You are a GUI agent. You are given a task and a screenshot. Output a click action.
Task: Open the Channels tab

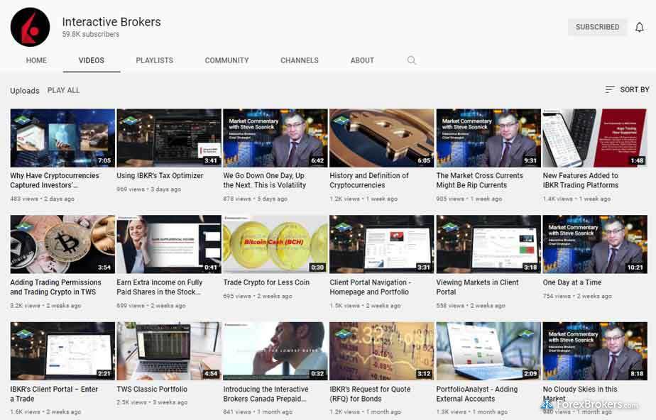pyautogui.click(x=300, y=60)
